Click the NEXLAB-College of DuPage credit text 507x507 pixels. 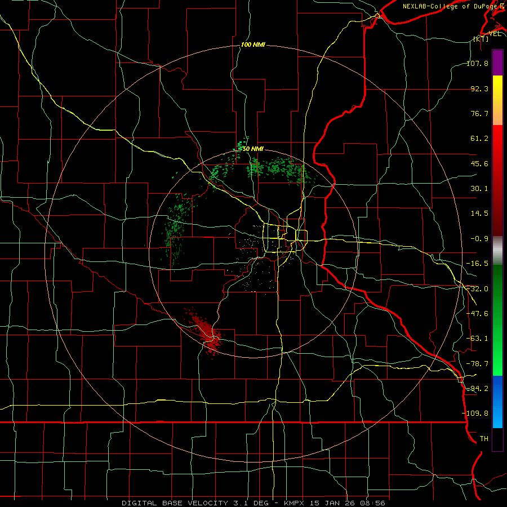click(453, 6)
